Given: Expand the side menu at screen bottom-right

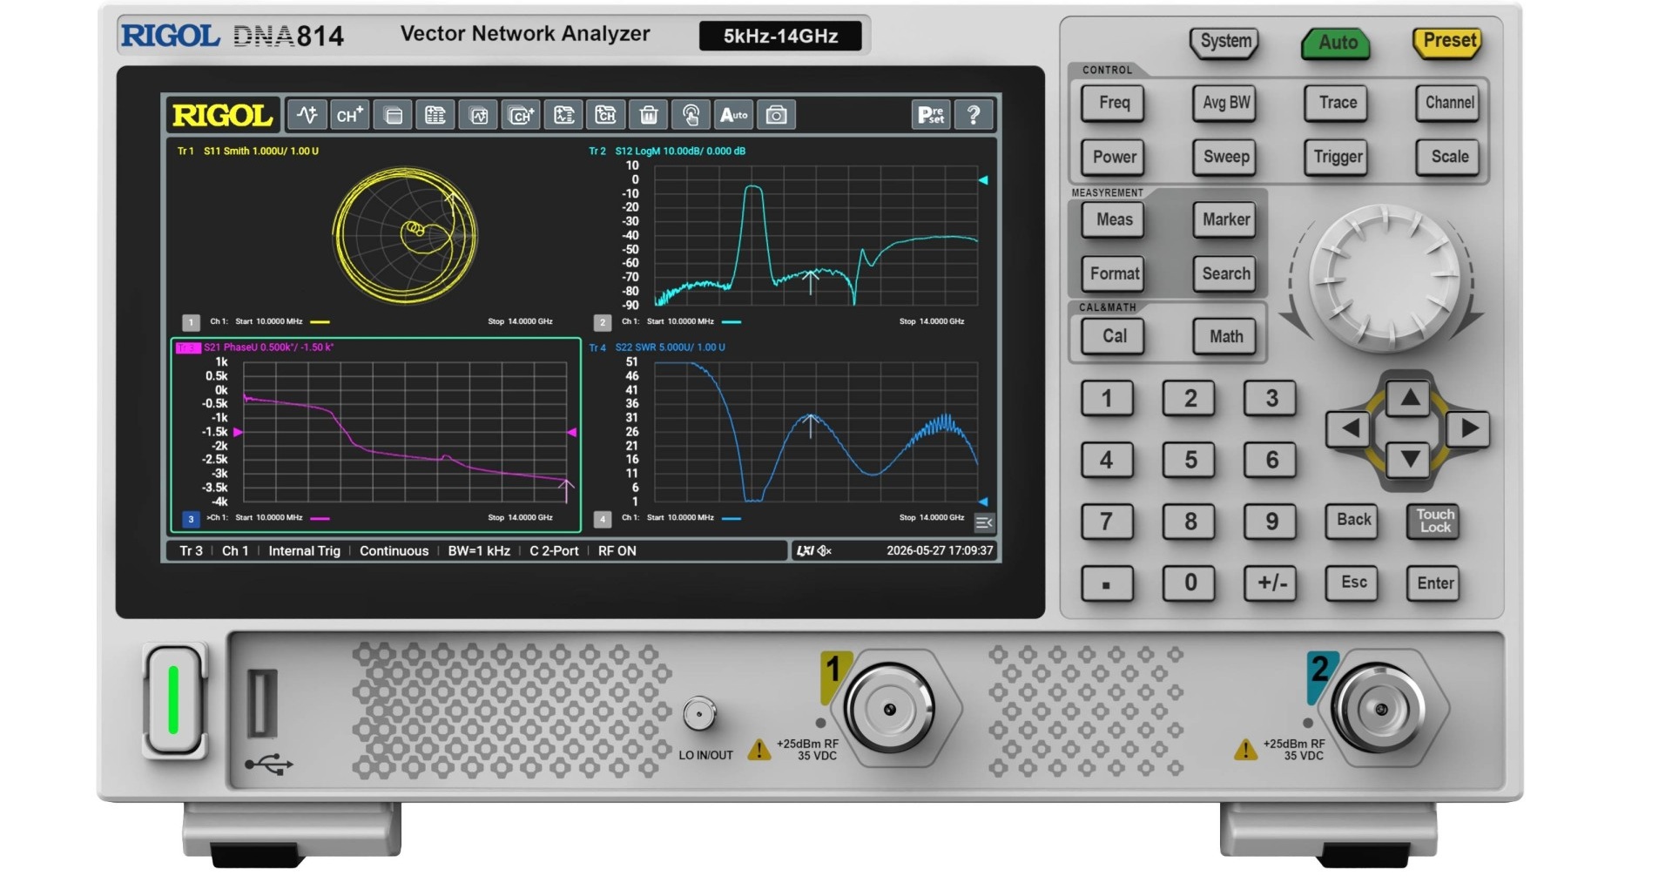Looking at the screenshot, I should [984, 522].
